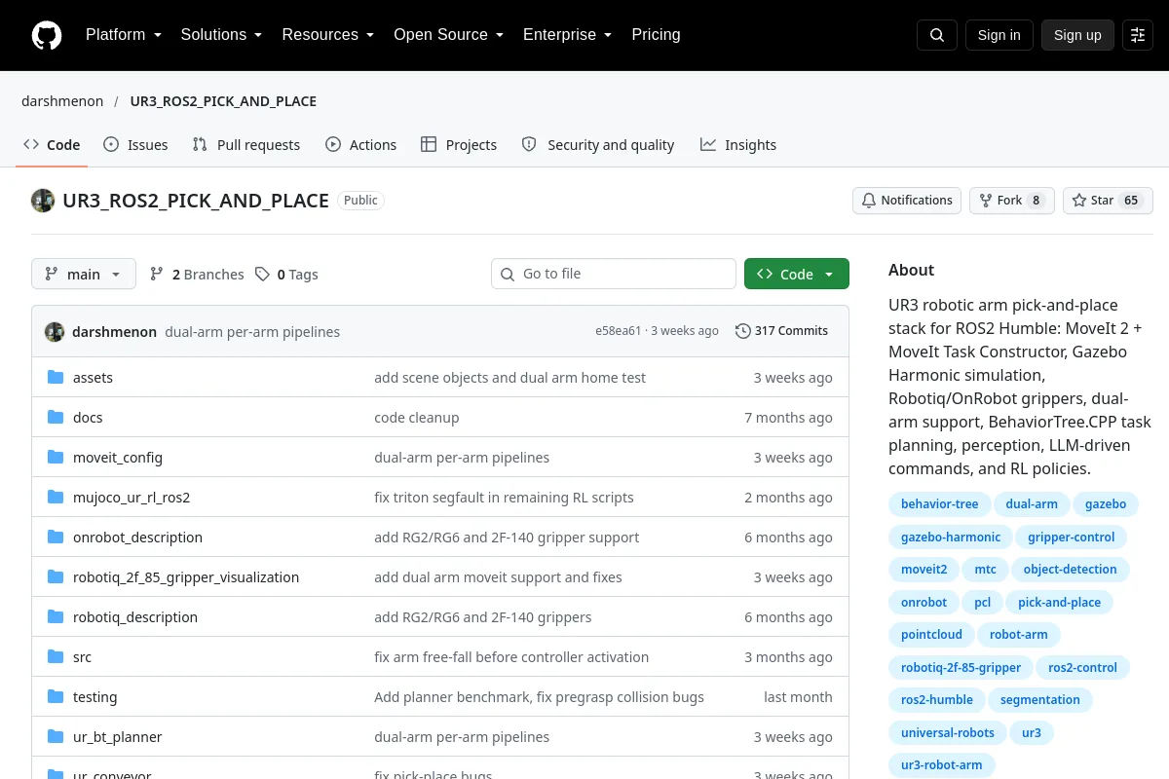Image resolution: width=1169 pixels, height=779 pixels.
Task: Click the history clock icon by 317 Commits
Action: coord(743,331)
